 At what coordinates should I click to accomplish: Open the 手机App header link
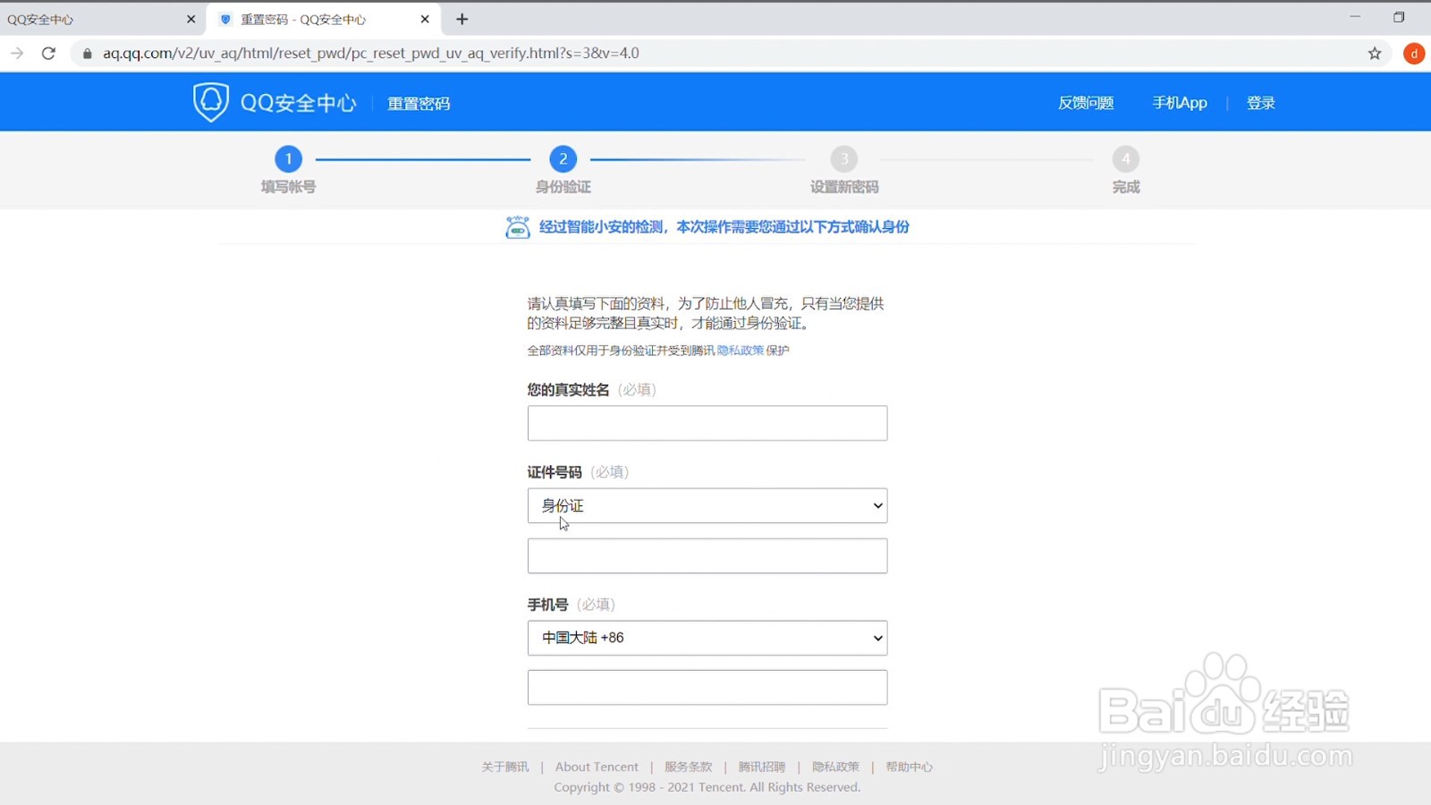(1180, 103)
